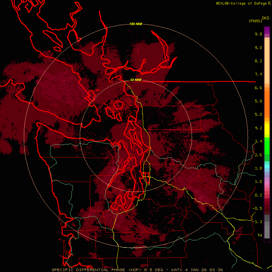Click the SPECIFIC DIFFERENTIAL PHASE caption words
This screenshot has height=272, width=272.
[x=88, y=270]
